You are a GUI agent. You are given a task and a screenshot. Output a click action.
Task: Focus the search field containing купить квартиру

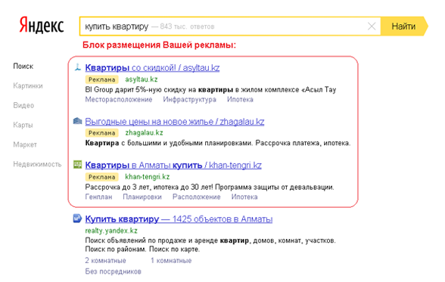point(230,26)
